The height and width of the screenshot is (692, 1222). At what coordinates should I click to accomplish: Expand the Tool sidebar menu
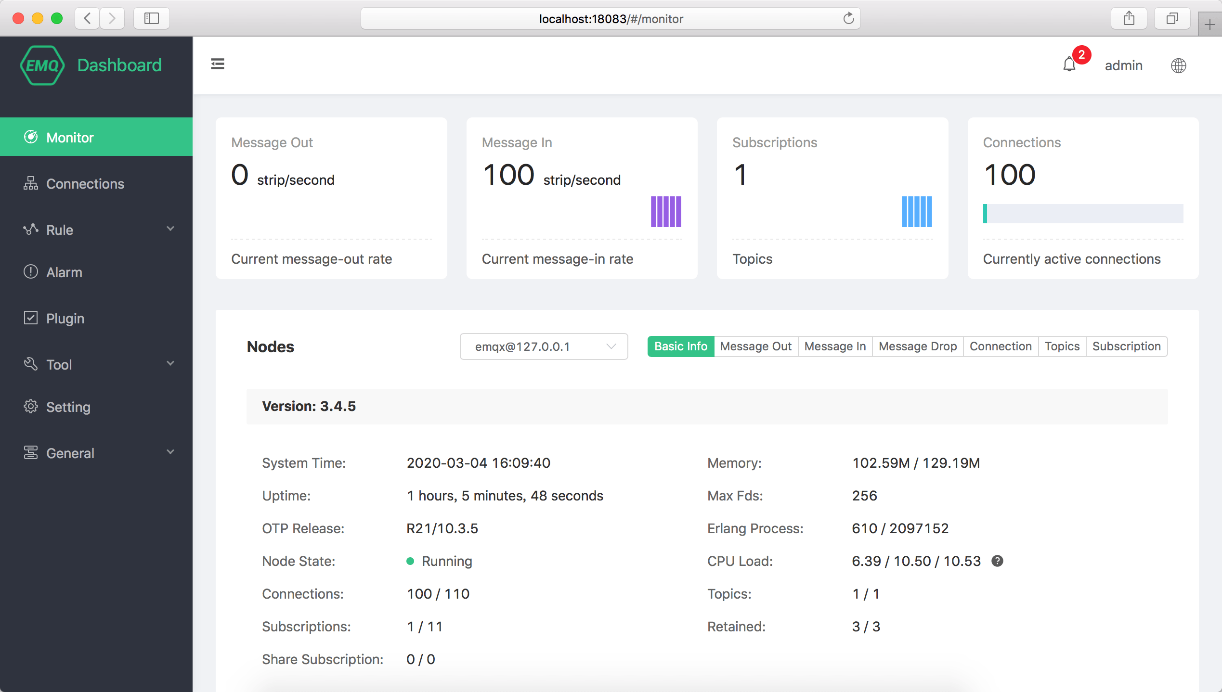point(96,365)
